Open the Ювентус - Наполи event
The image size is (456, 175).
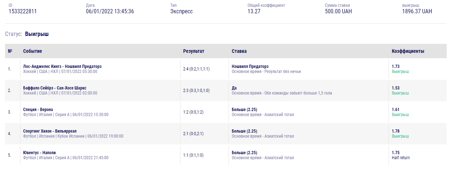point(39,153)
